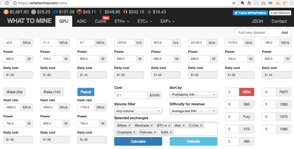Bookmark the page with the star icon
294x149 pixels.
[x=234, y=3]
